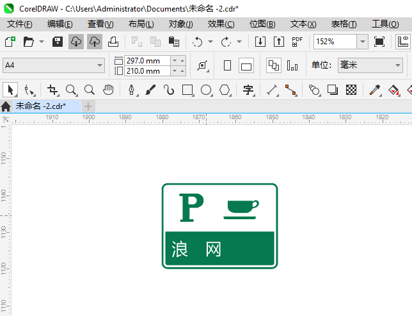
Task: Open the zoom level dropdown arrow
Action: 363,42
